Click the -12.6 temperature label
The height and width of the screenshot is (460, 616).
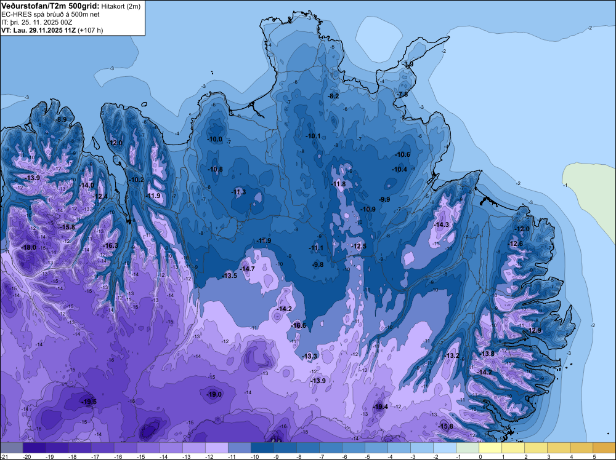(516, 244)
